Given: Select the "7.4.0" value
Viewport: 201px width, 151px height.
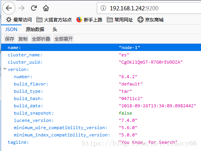Looking at the screenshot, I should pyautogui.click(x=128, y=120).
